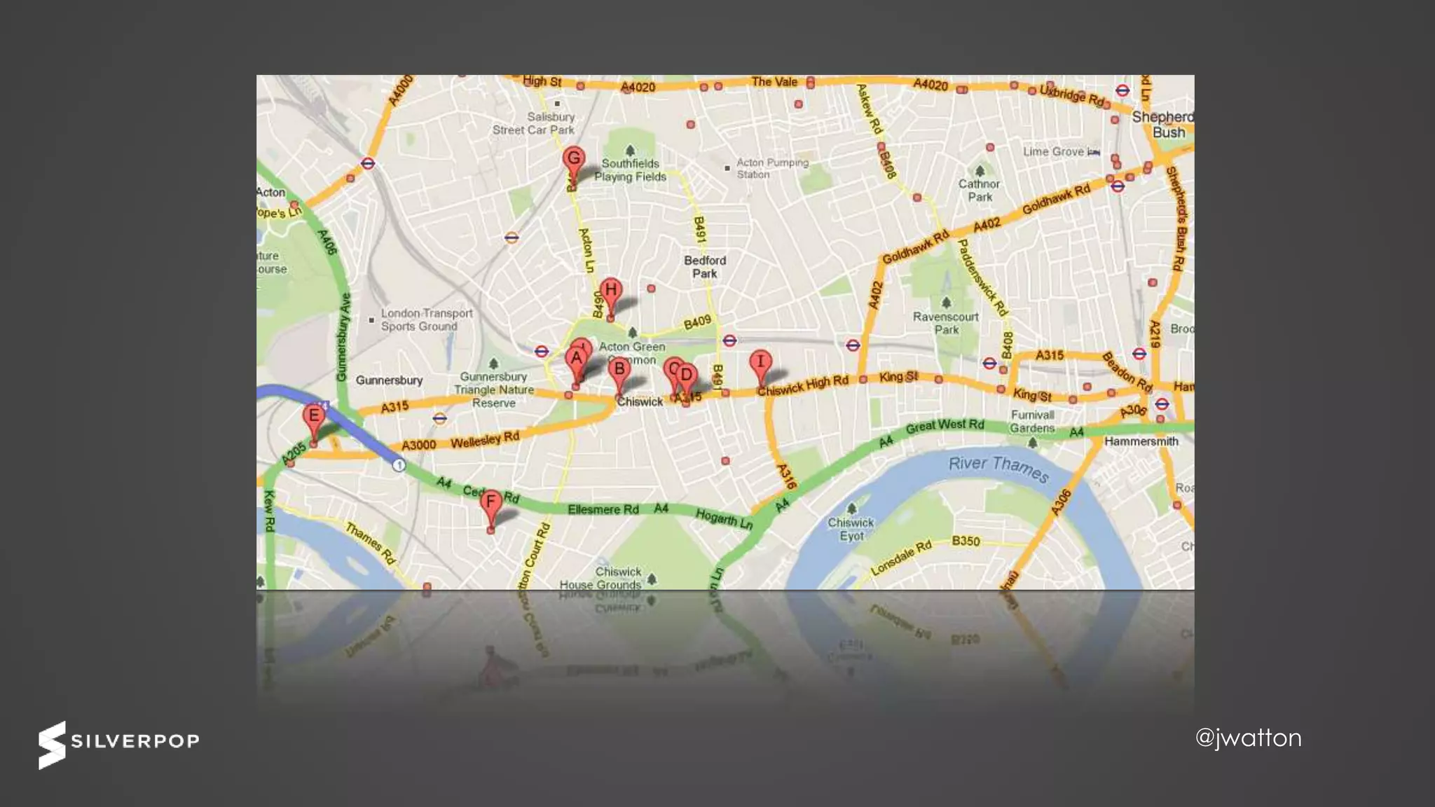The image size is (1435, 807).
Task: Click the Chiswick Eyot label
Action: [851, 529]
